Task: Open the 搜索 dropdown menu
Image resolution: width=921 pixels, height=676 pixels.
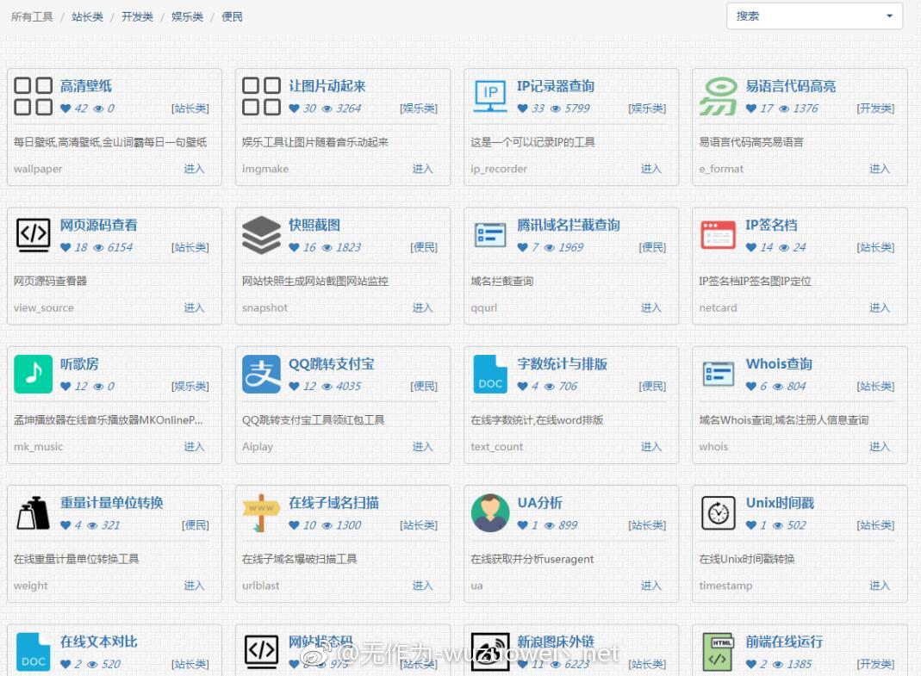Action: point(887,16)
